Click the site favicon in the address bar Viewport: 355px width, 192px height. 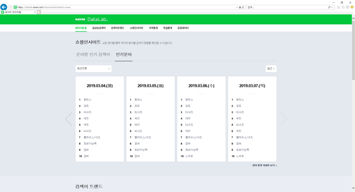pos(15,7)
